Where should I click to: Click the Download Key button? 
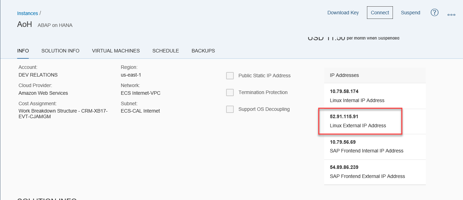tap(343, 13)
